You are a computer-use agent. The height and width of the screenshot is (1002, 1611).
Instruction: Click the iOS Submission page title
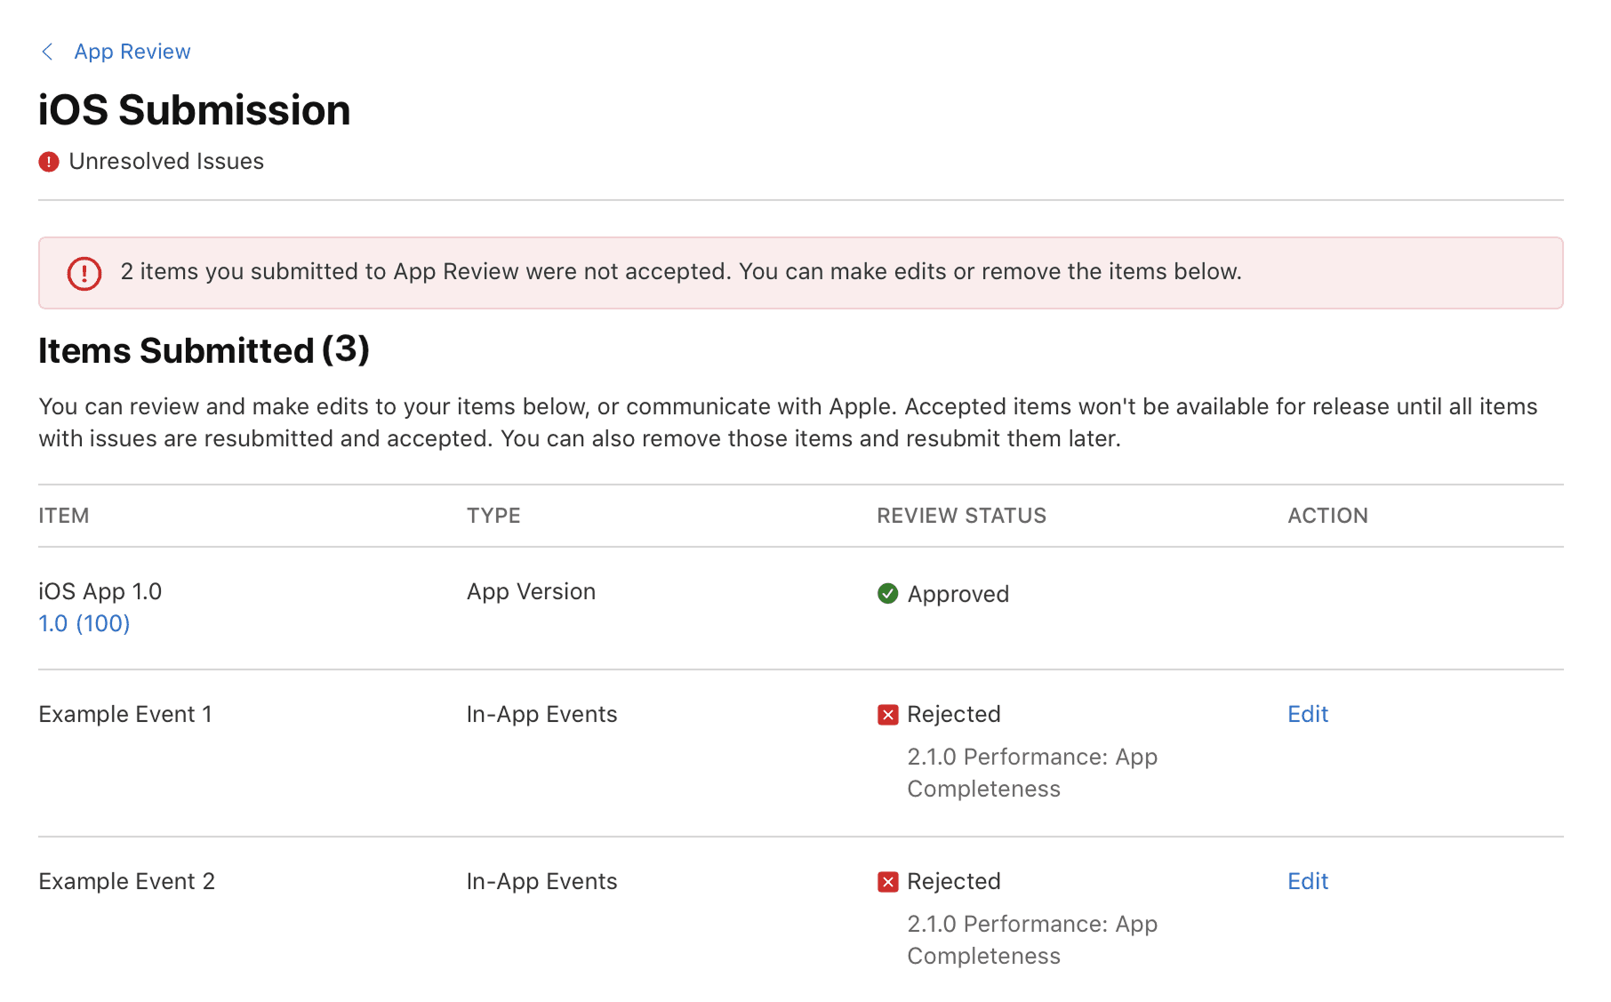click(194, 110)
